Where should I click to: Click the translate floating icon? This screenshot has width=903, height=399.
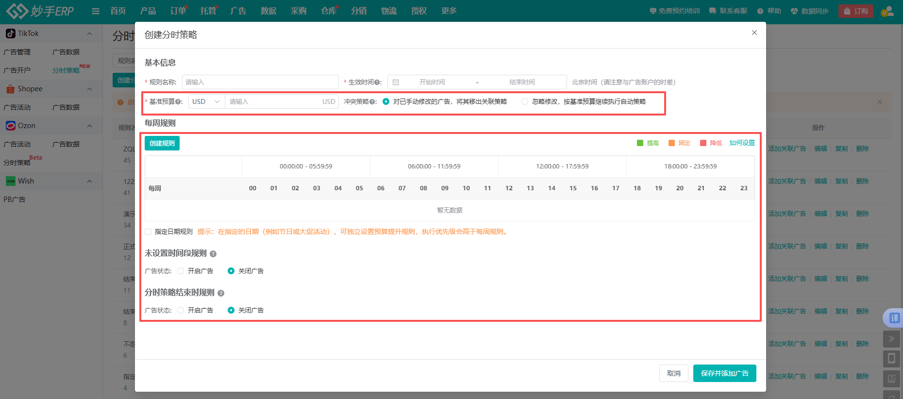tap(894, 318)
